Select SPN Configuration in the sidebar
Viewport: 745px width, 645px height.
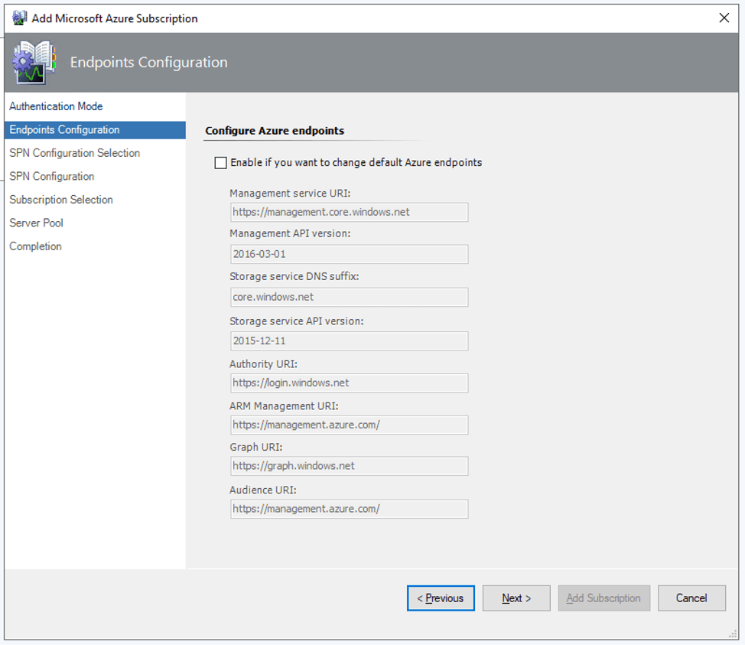point(52,176)
